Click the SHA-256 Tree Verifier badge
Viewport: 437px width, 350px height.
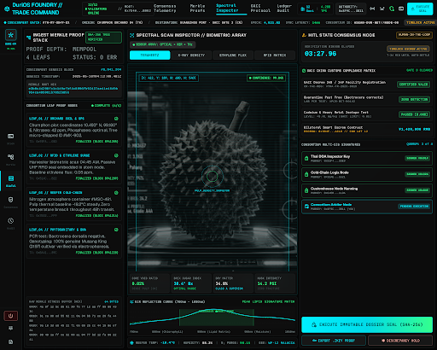(x=103, y=38)
